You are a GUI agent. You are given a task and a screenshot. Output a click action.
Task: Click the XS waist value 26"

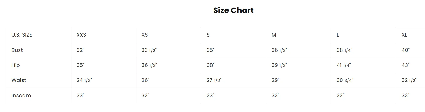(145, 80)
